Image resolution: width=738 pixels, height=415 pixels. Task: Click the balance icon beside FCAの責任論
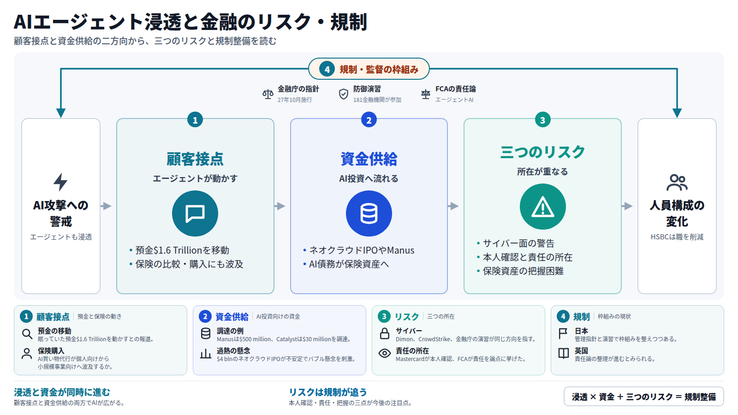426,94
